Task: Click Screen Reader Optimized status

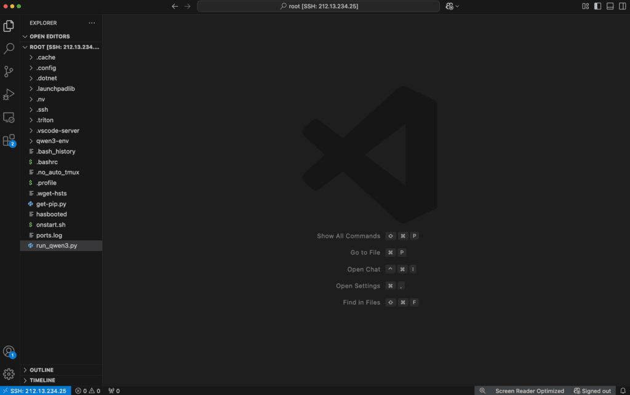Action: (x=530, y=391)
